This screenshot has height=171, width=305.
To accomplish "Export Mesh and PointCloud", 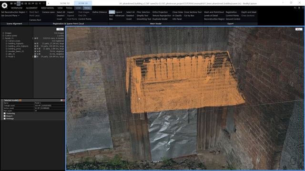I will 214,12.
